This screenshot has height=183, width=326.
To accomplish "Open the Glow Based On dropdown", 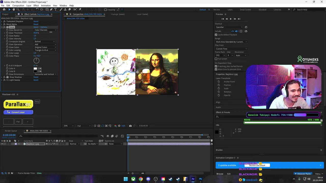I will click(45, 30).
